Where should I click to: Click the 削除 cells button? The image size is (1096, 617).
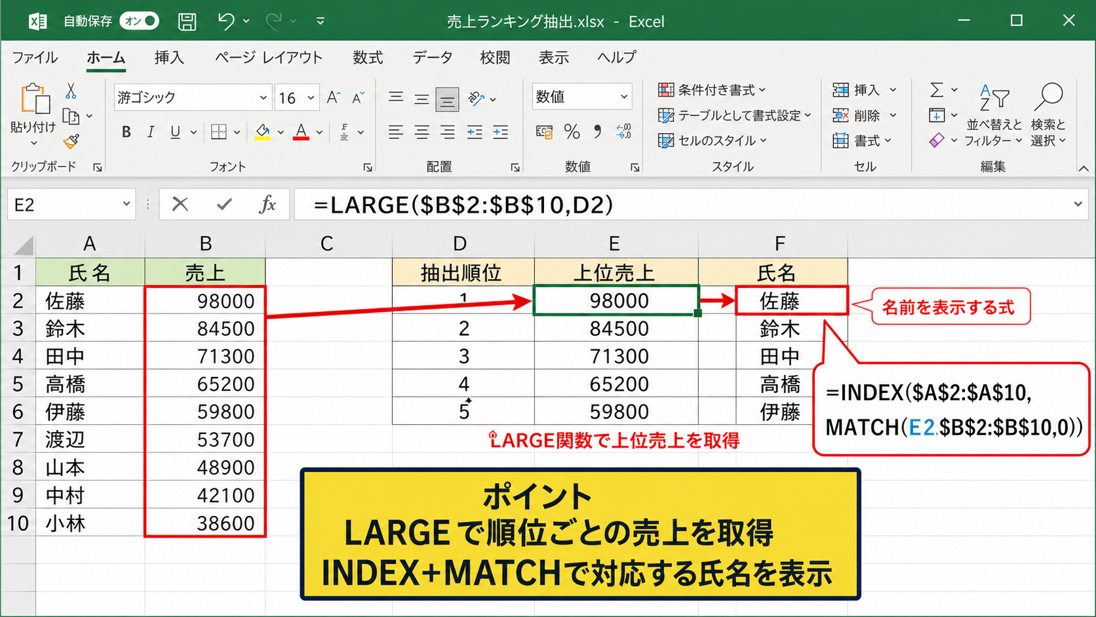[865, 115]
